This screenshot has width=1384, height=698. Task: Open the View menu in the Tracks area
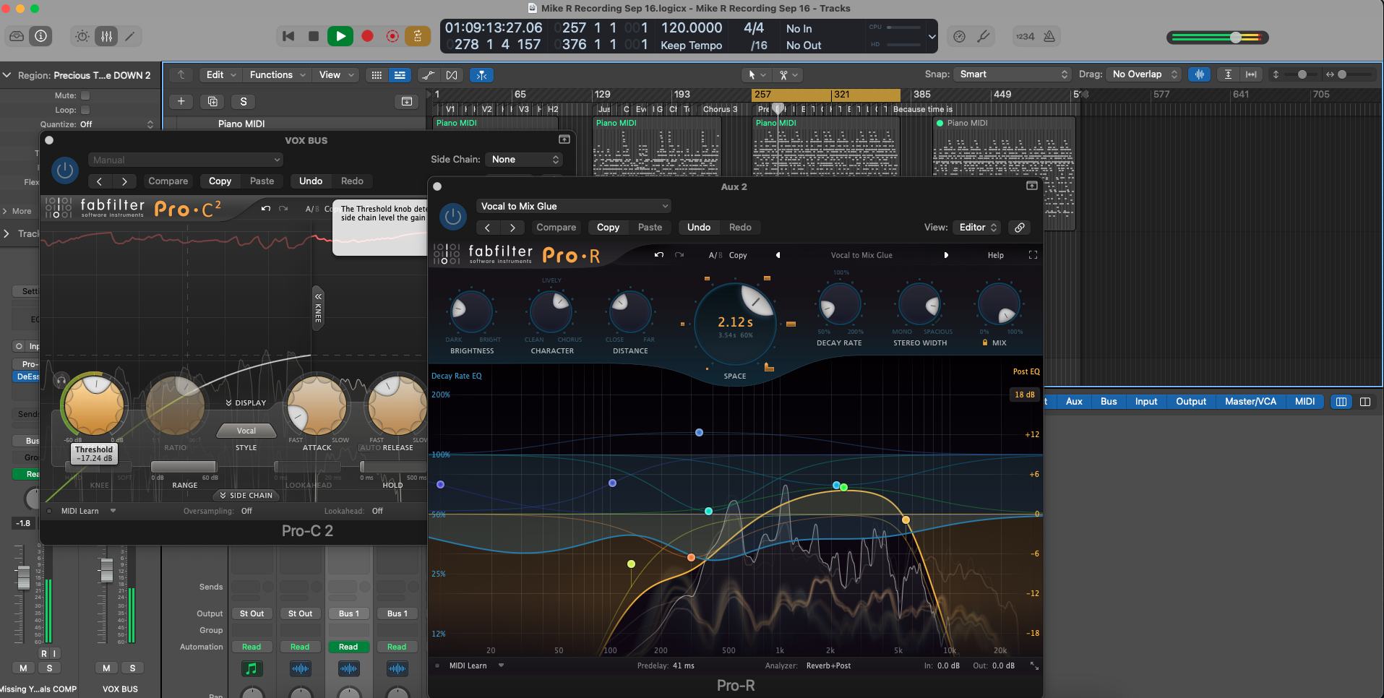338,74
